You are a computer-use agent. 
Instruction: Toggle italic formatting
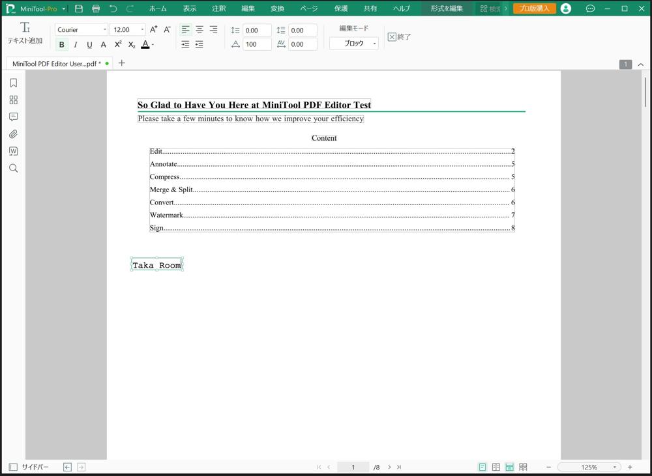[x=75, y=44]
